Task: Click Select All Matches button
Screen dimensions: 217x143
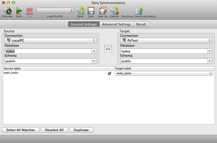Action: 21,130
